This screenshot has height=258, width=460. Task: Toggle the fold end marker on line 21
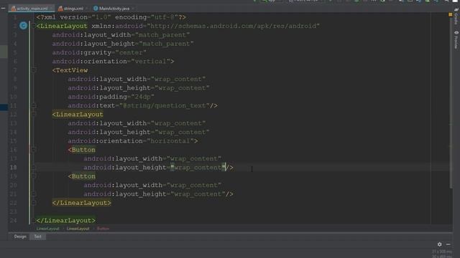[x=34, y=194]
